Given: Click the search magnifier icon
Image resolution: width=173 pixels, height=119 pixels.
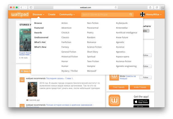Looking at the screenshot, I should tap(131, 14).
